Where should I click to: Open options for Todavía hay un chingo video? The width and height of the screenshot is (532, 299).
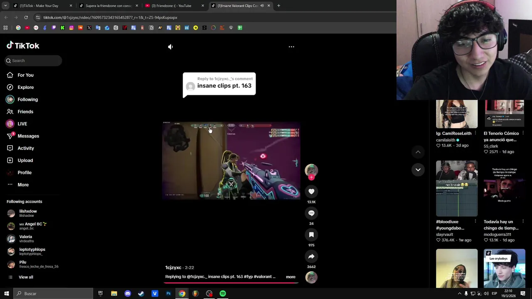tap(523, 221)
